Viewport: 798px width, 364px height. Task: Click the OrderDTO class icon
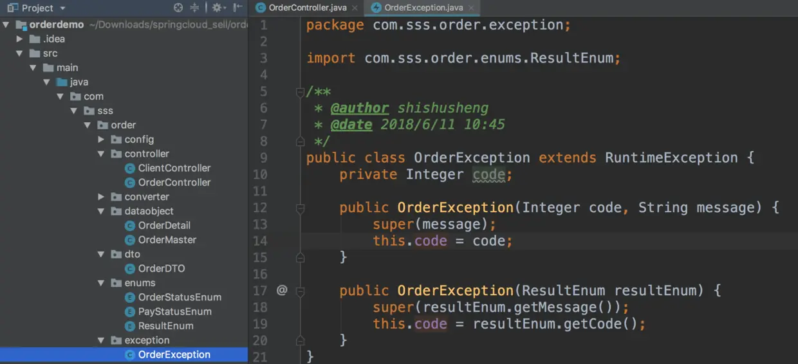(x=130, y=268)
